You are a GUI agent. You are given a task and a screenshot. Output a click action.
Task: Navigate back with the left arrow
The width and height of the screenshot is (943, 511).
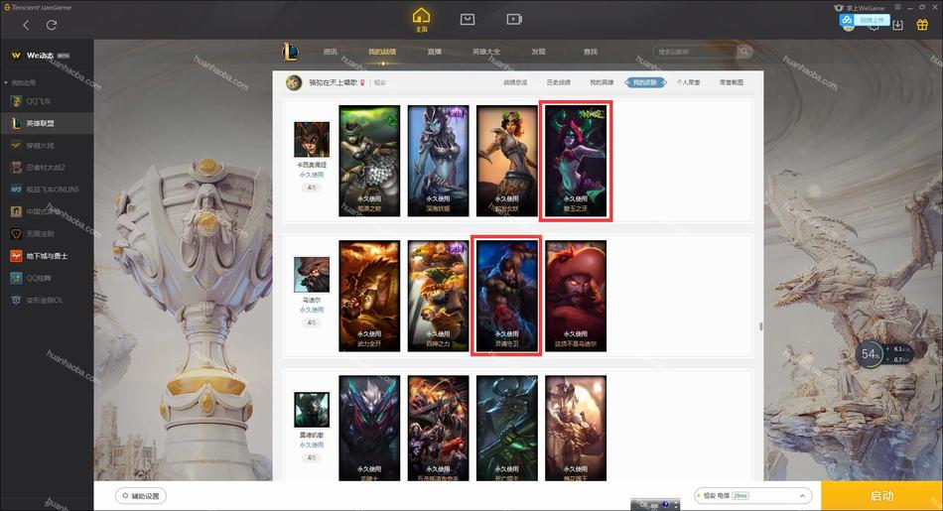26,25
